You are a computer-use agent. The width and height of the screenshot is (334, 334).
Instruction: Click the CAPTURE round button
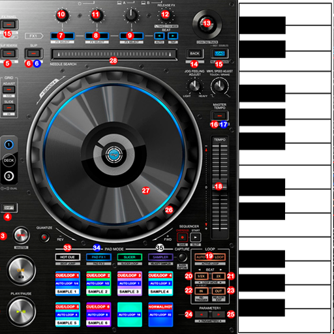pos(182,257)
